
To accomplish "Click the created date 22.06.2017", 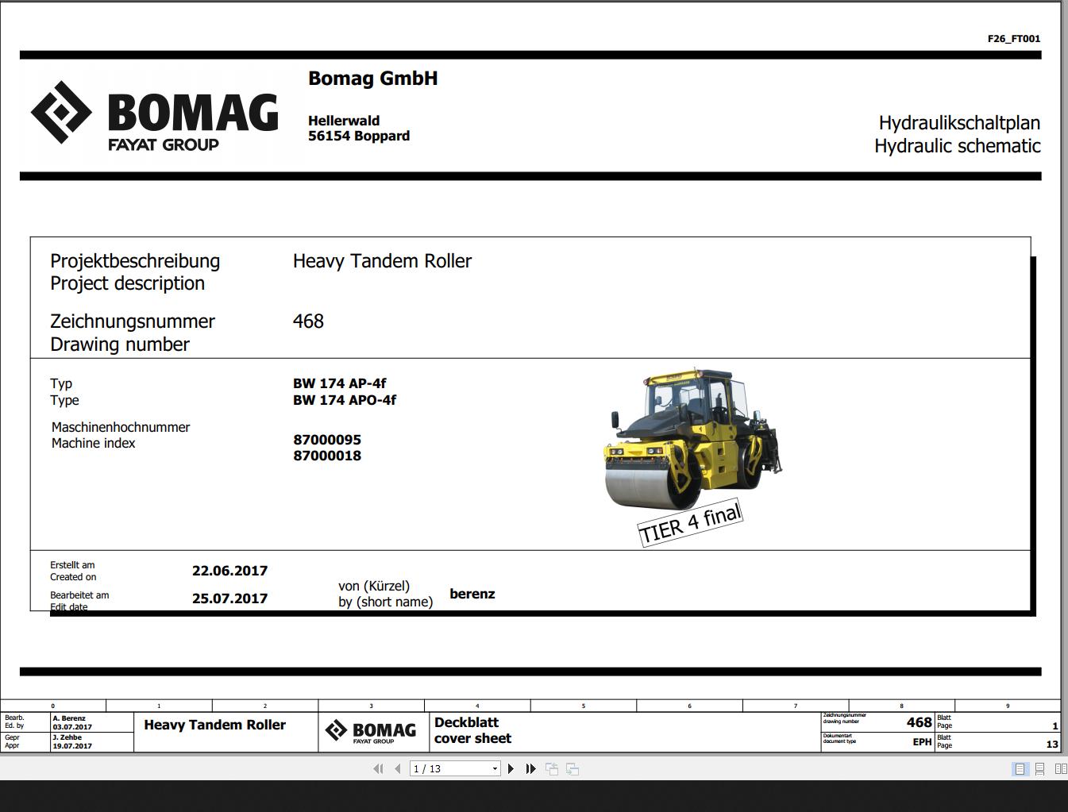I will [x=229, y=571].
